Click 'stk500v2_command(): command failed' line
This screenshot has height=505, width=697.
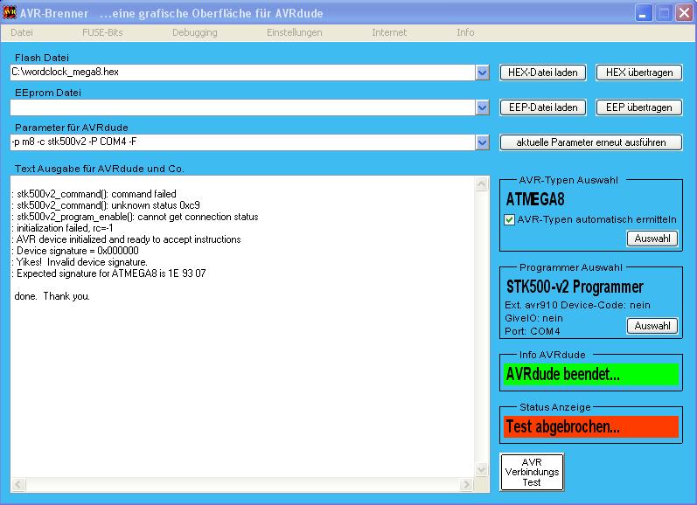tap(94, 194)
